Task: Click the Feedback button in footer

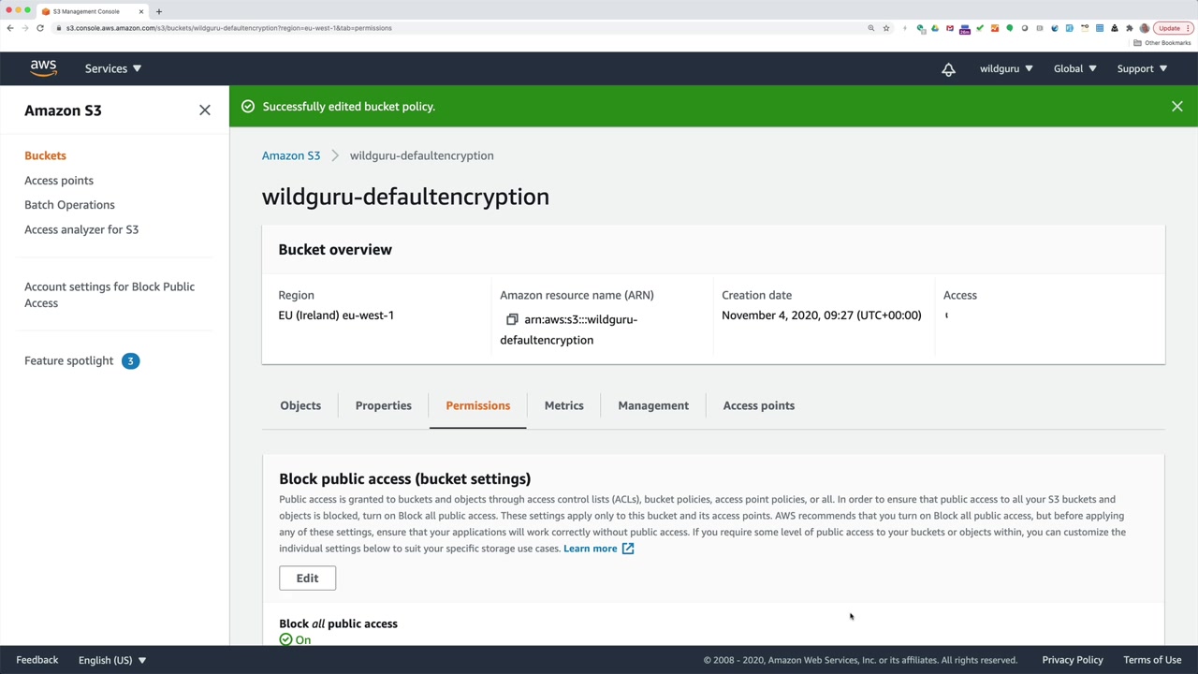Action: coord(37,660)
